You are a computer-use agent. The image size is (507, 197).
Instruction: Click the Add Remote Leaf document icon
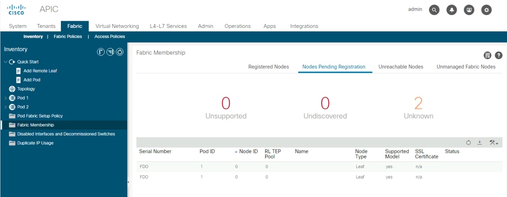(18, 71)
